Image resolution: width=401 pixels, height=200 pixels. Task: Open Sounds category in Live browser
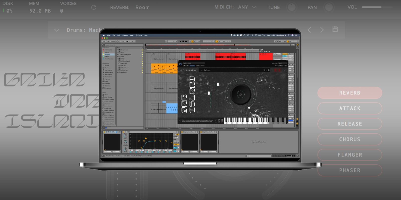107,66
